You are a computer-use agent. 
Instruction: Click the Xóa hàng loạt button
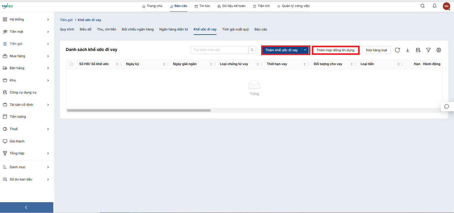pyautogui.click(x=376, y=50)
